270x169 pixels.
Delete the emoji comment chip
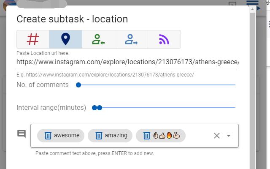147,136
